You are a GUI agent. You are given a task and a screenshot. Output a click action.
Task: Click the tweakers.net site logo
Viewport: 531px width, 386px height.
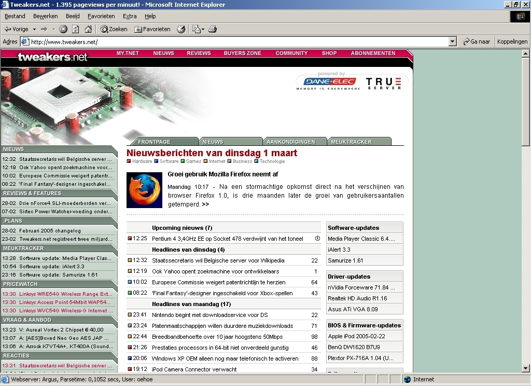[x=52, y=57]
